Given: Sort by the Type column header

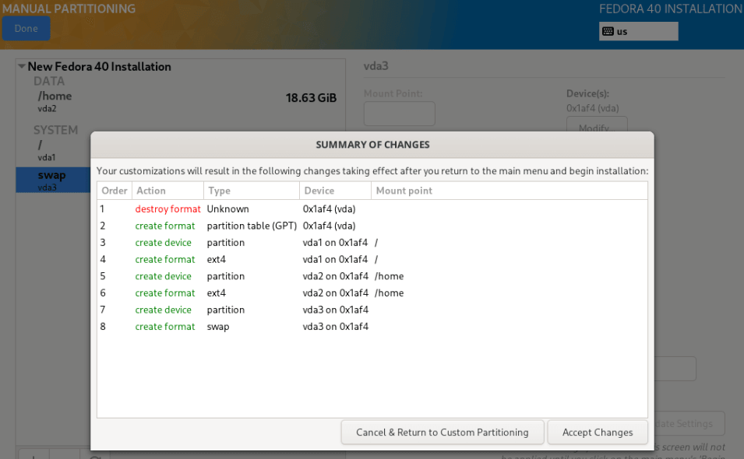Looking at the screenshot, I should pos(252,191).
